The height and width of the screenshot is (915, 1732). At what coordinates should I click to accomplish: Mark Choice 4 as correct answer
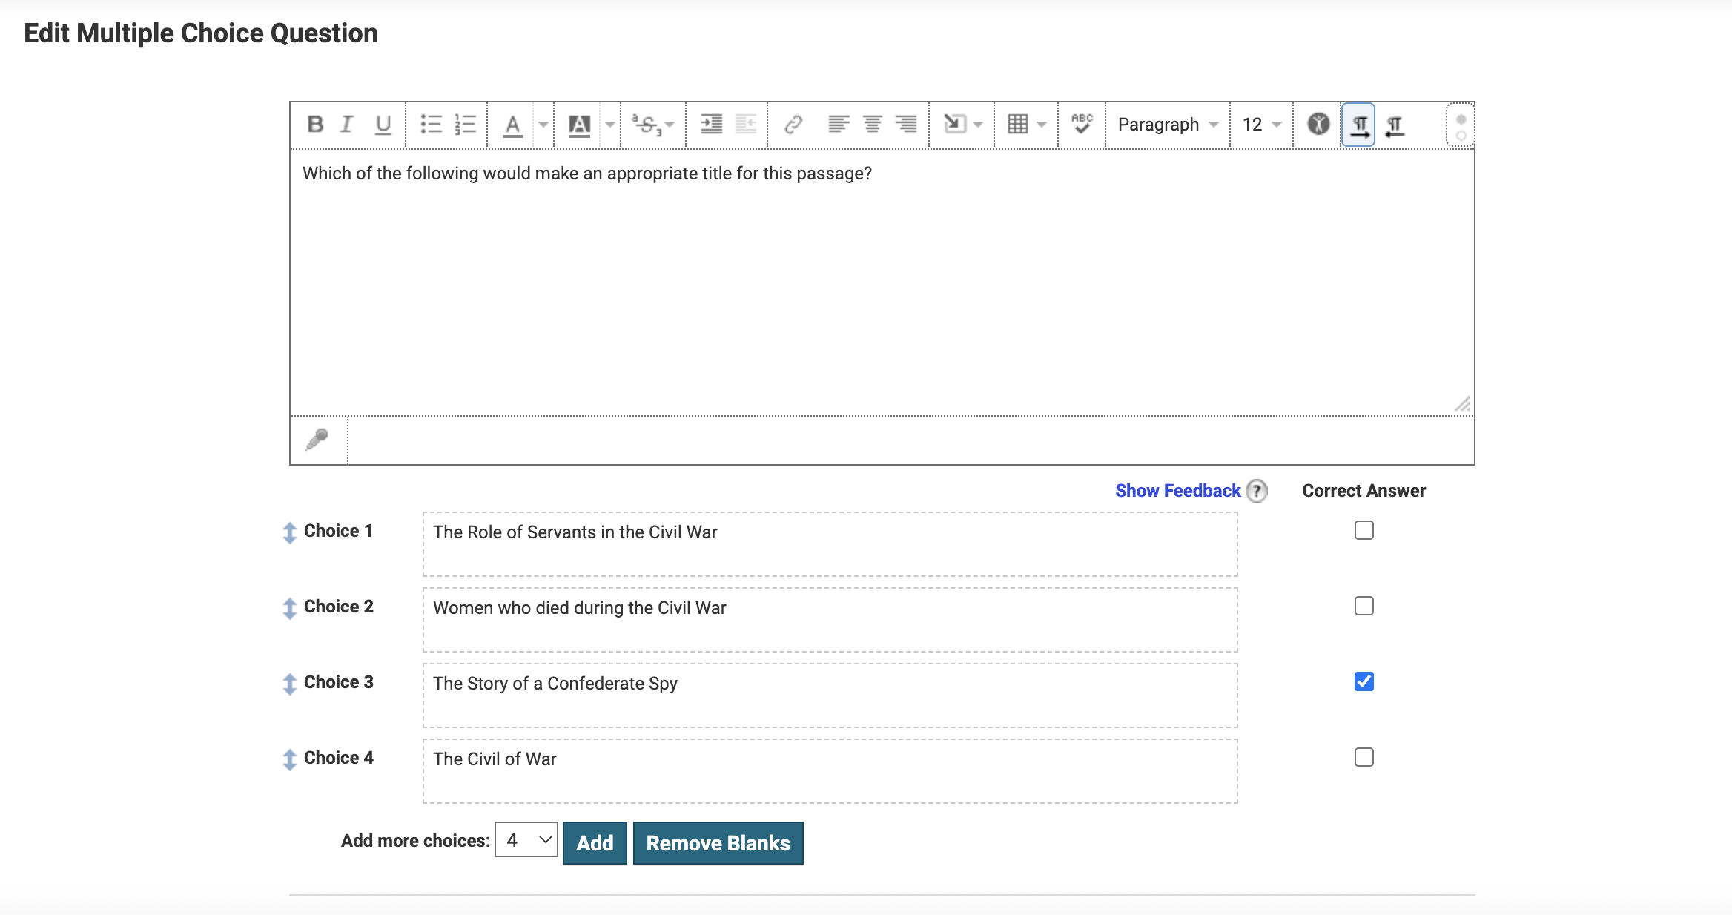point(1364,757)
